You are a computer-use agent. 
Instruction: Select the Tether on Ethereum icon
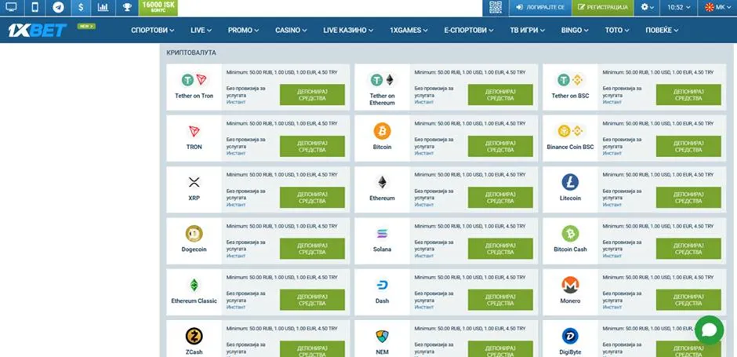click(x=383, y=80)
